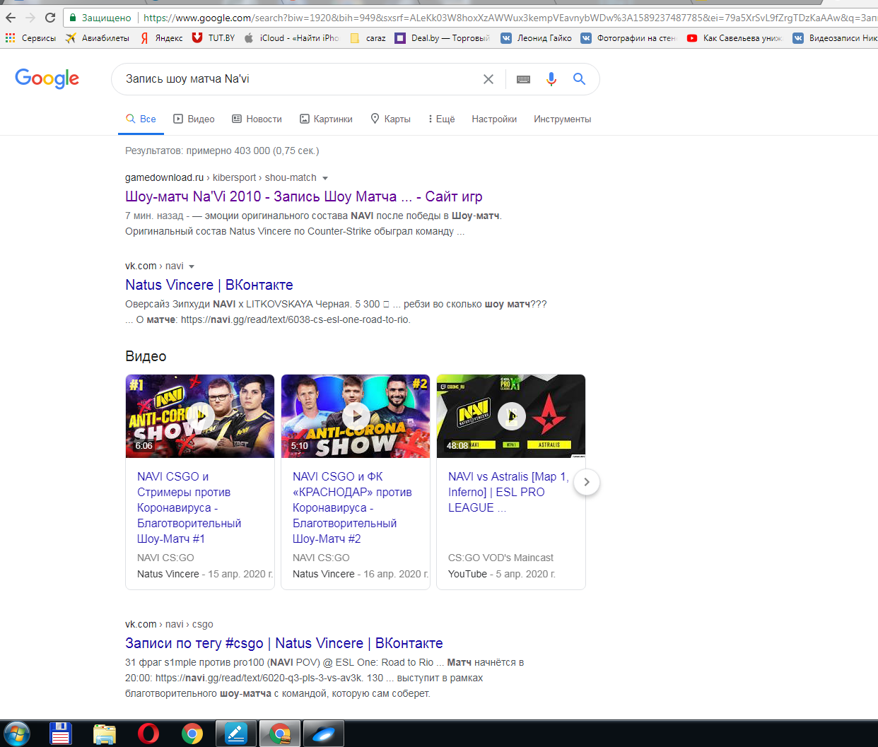The height and width of the screenshot is (747, 878).
Task: Open the on-screen keyboard icon
Action: pos(523,79)
